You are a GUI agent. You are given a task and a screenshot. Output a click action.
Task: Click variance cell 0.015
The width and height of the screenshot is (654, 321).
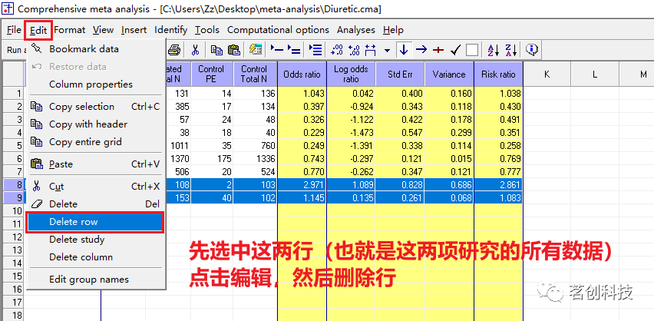[449, 159]
